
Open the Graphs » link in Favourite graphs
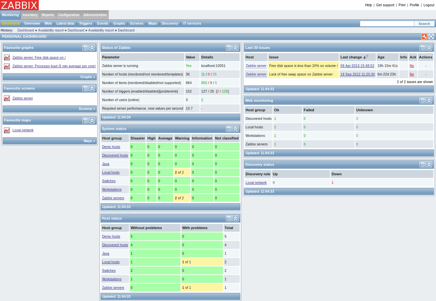88,77
